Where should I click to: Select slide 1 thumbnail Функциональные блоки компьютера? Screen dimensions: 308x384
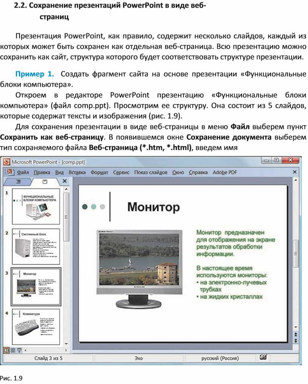click(x=36, y=206)
